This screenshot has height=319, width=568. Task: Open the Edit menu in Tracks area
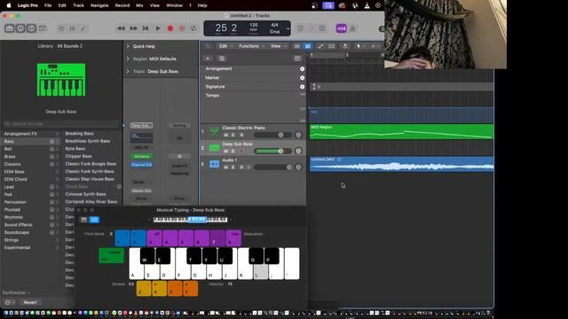225,46
